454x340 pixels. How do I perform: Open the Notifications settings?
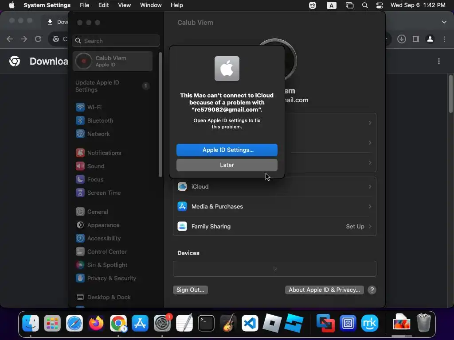tap(113, 153)
